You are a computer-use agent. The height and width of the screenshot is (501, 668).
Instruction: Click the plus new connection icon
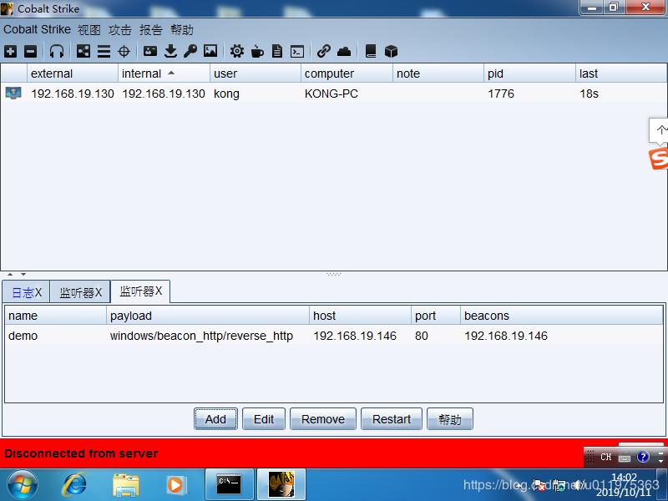10,51
